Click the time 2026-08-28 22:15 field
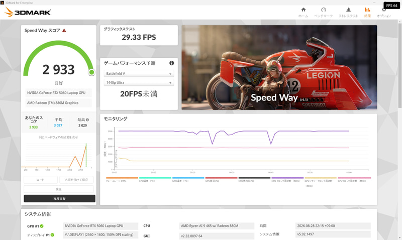The height and width of the screenshot is (240, 402). pyautogui.click(x=333, y=226)
